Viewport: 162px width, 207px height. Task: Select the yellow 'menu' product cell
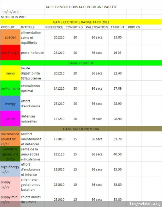click(x=10, y=73)
